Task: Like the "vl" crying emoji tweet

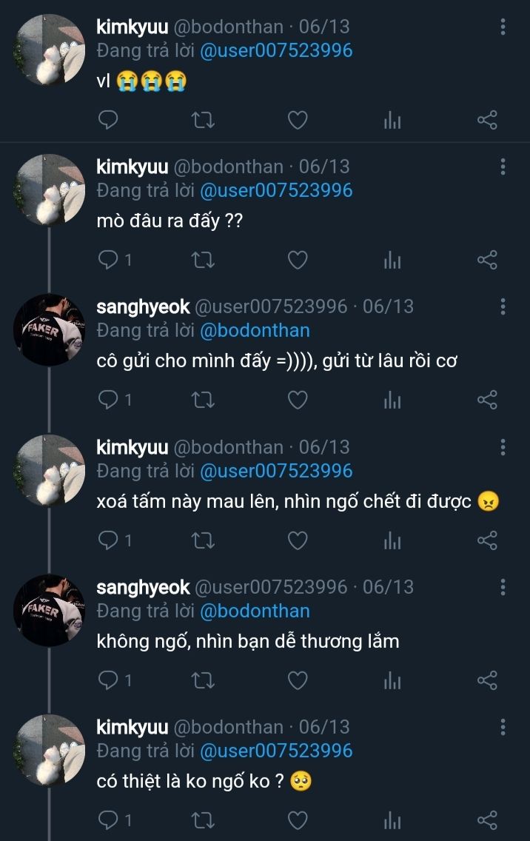Action: pyautogui.click(x=298, y=120)
